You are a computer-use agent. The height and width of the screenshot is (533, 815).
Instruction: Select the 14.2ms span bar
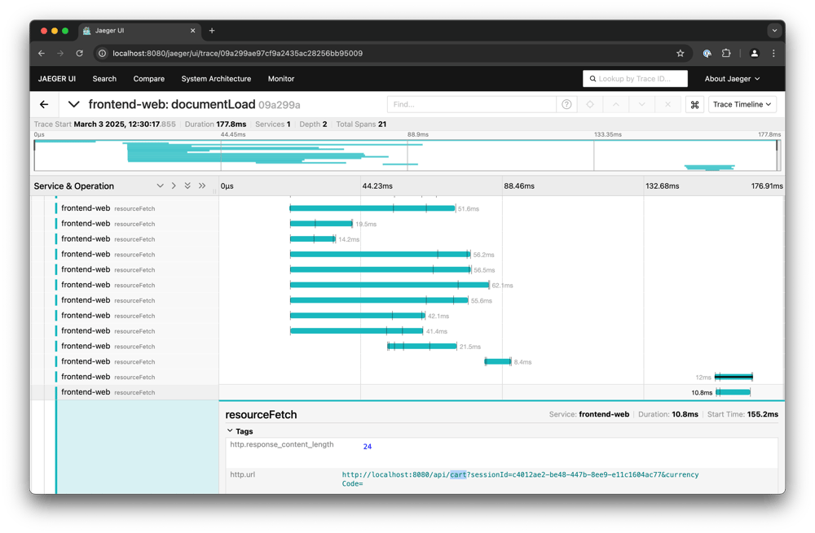[313, 239]
